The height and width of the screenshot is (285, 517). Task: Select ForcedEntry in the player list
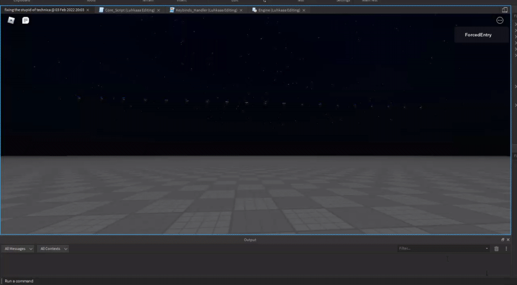click(478, 35)
